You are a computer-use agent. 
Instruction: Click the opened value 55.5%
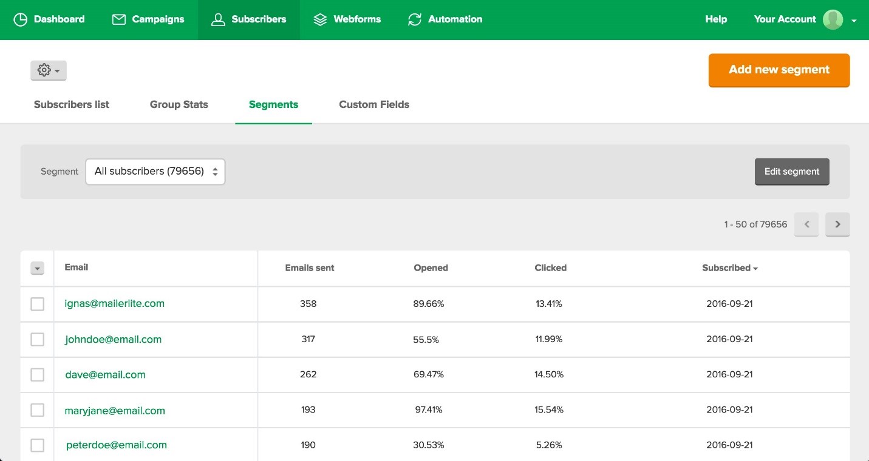click(x=426, y=340)
